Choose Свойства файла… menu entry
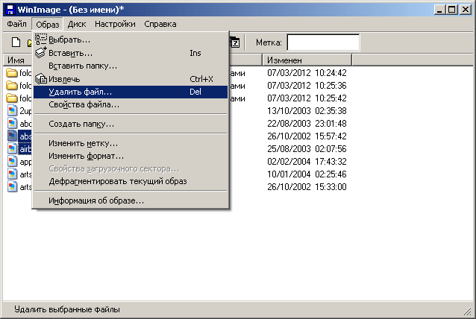The width and height of the screenshot is (476, 319). pos(131,104)
